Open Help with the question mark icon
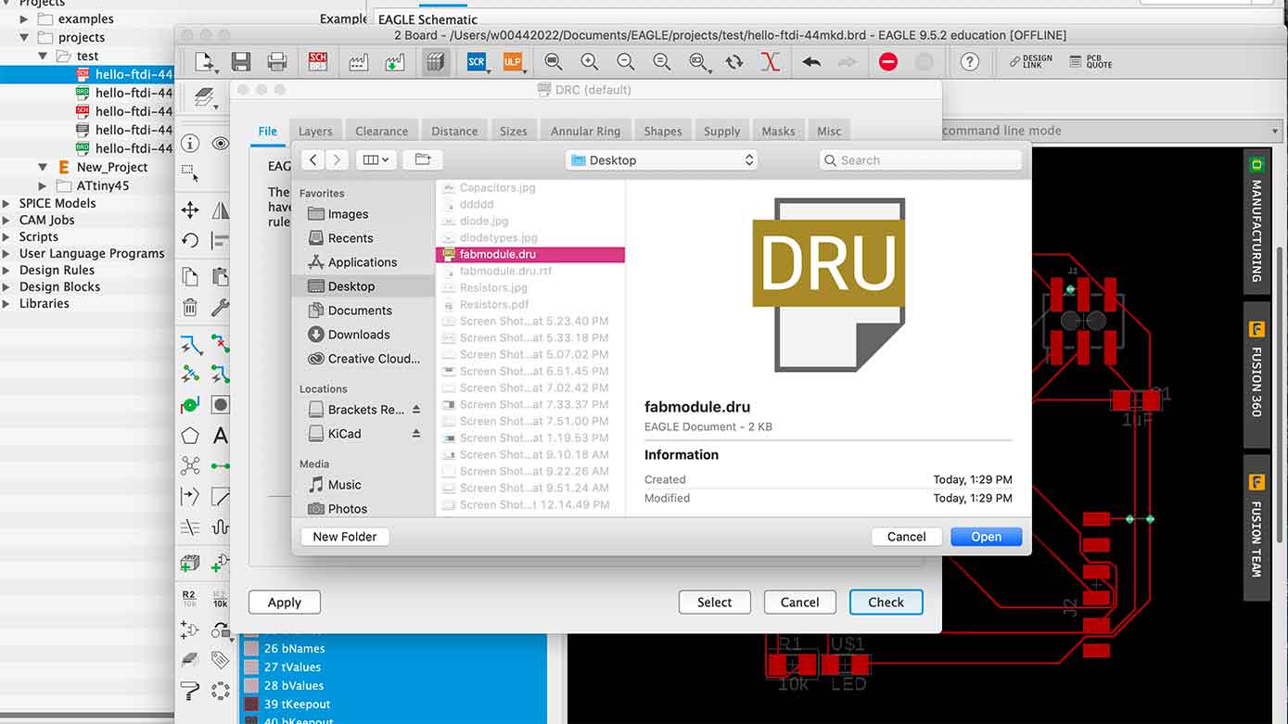This screenshot has height=724, width=1288. [970, 62]
